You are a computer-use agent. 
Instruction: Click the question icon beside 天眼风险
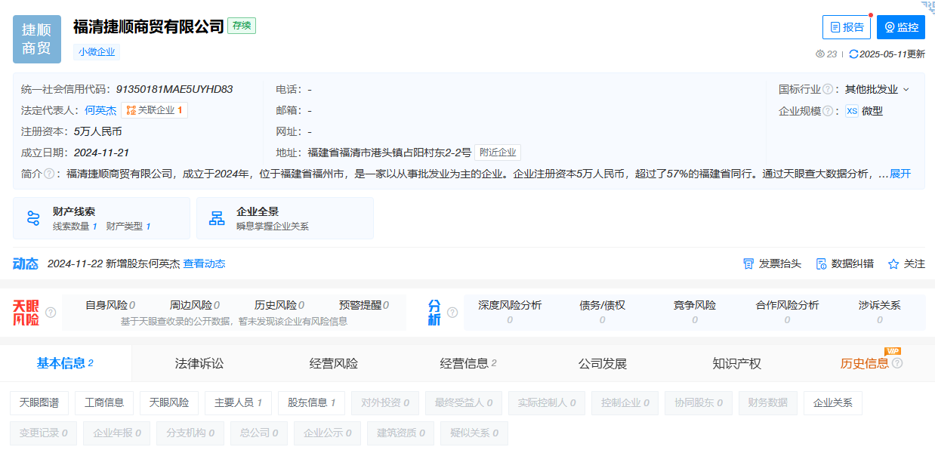pos(50,311)
